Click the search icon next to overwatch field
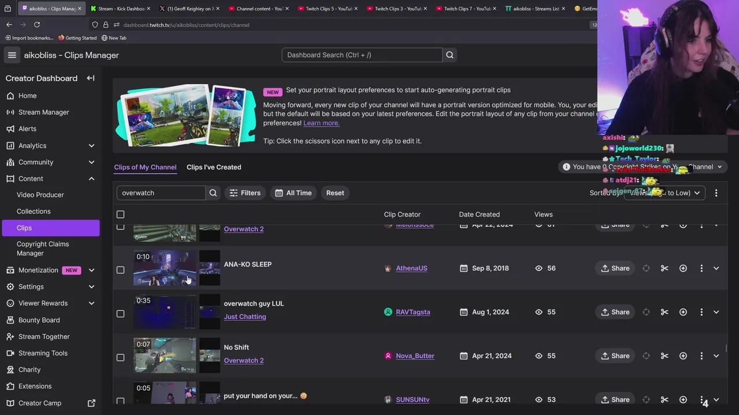Screen dimensions: 739x415 pyautogui.click(x=213, y=193)
